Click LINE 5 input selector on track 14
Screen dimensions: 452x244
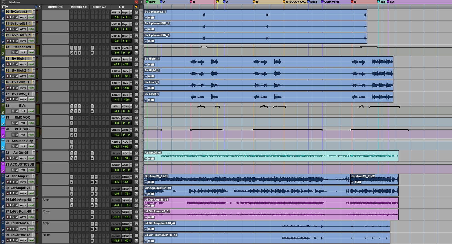116,60
